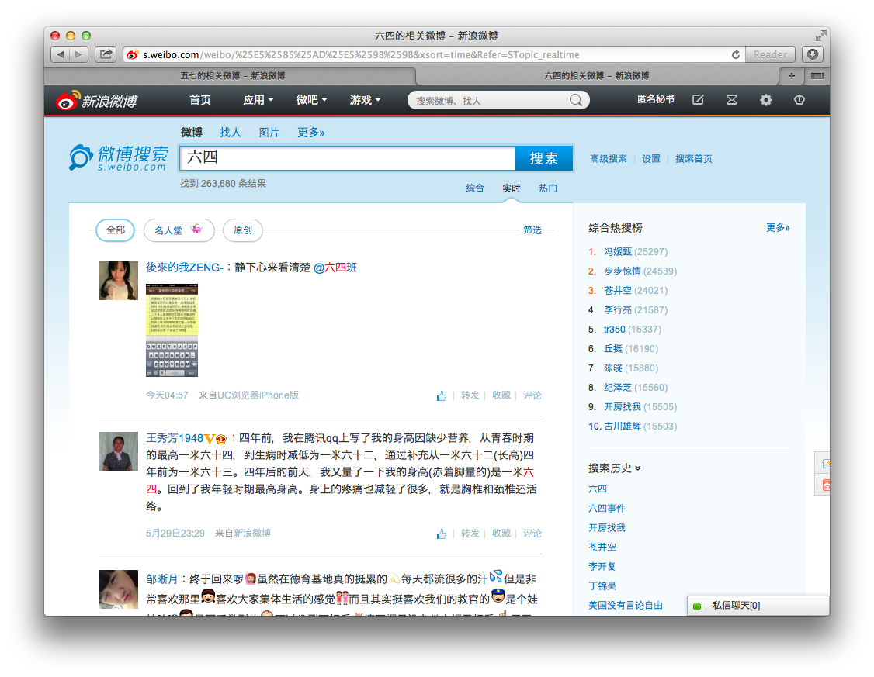The height and width of the screenshot is (677, 874).
Task: Sort results by 热门
Action: [547, 188]
